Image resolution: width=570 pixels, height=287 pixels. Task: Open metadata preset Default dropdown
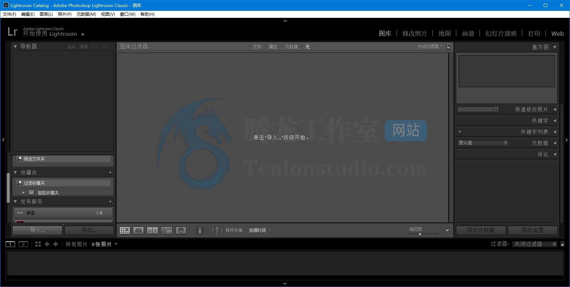483,143
